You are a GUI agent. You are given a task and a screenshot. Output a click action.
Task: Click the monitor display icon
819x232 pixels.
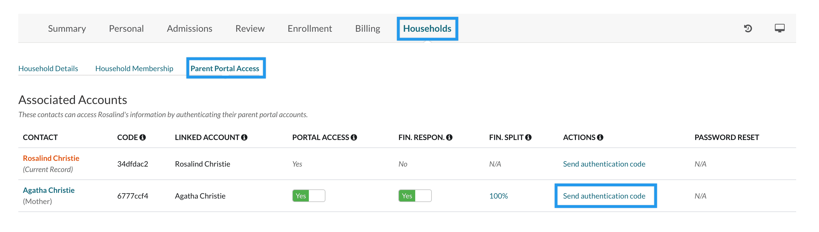tap(779, 29)
